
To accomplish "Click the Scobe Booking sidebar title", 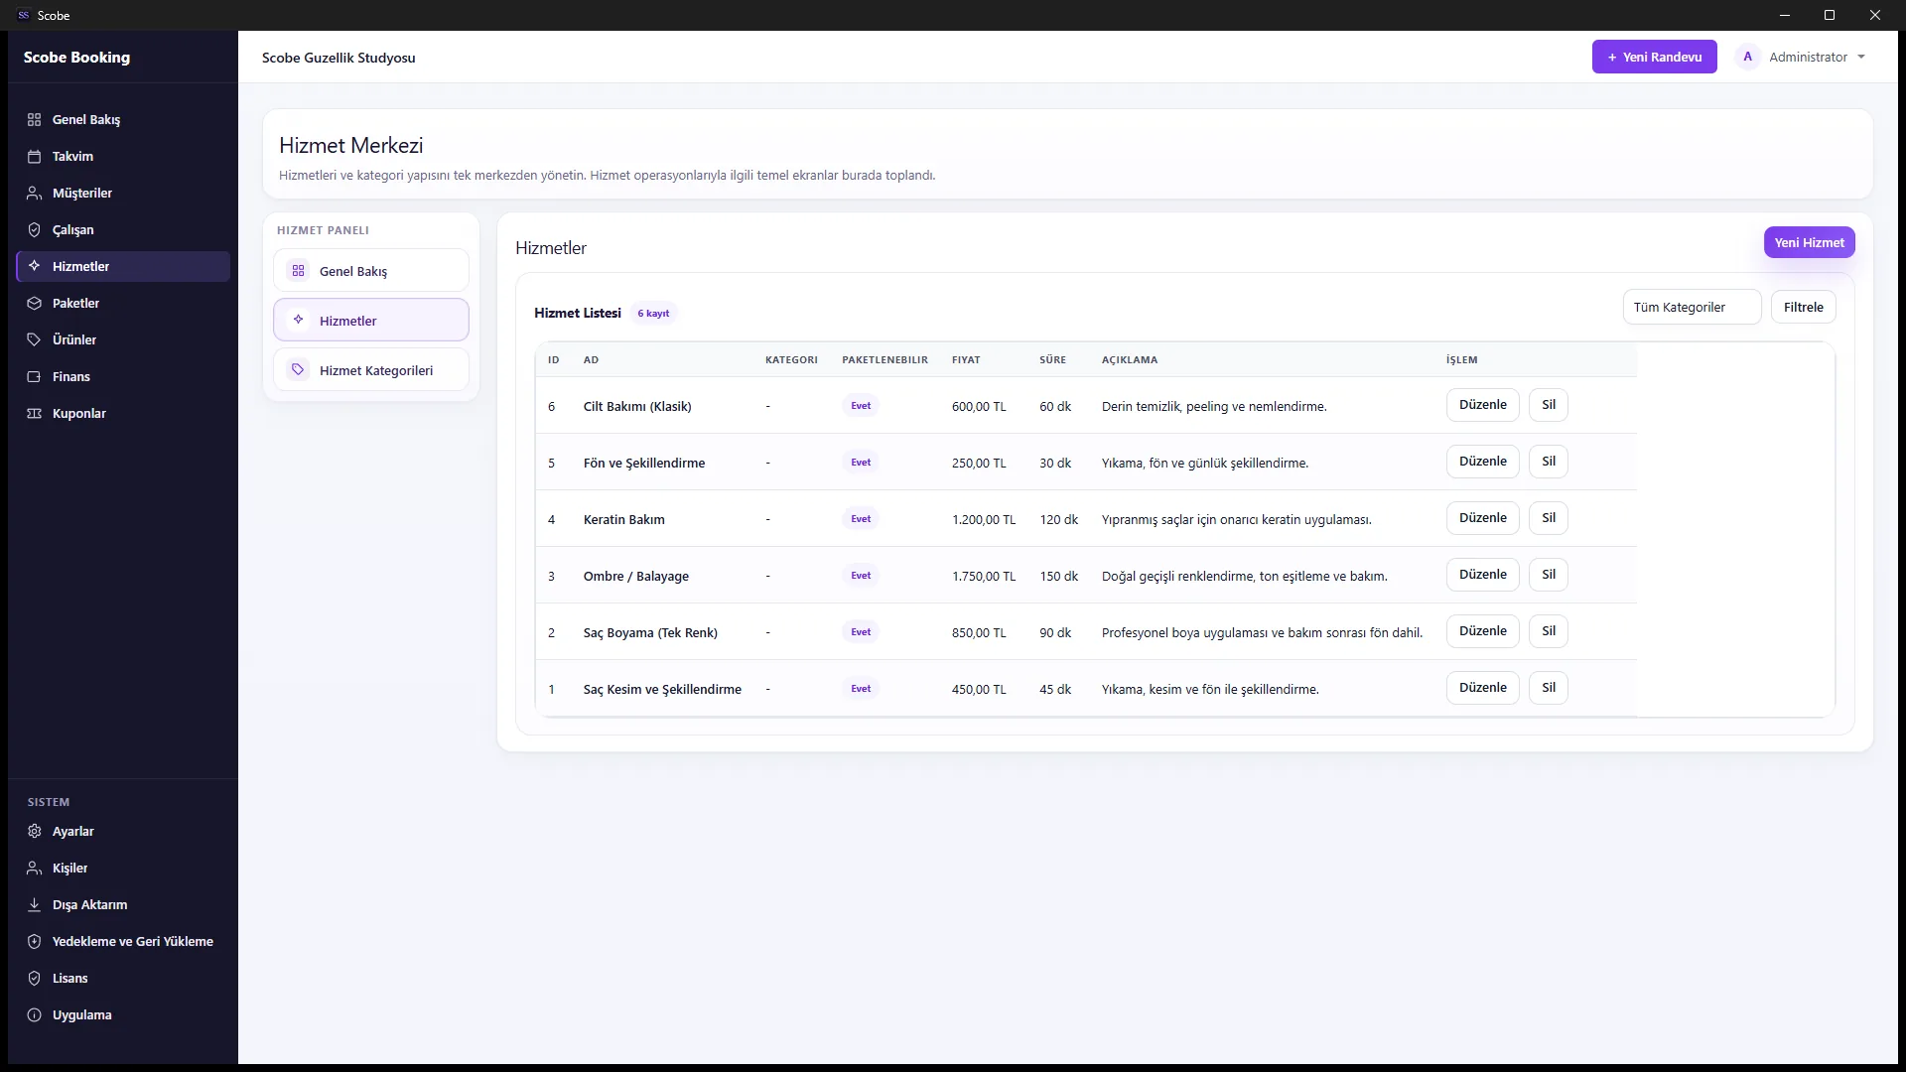I will point(76,57).
